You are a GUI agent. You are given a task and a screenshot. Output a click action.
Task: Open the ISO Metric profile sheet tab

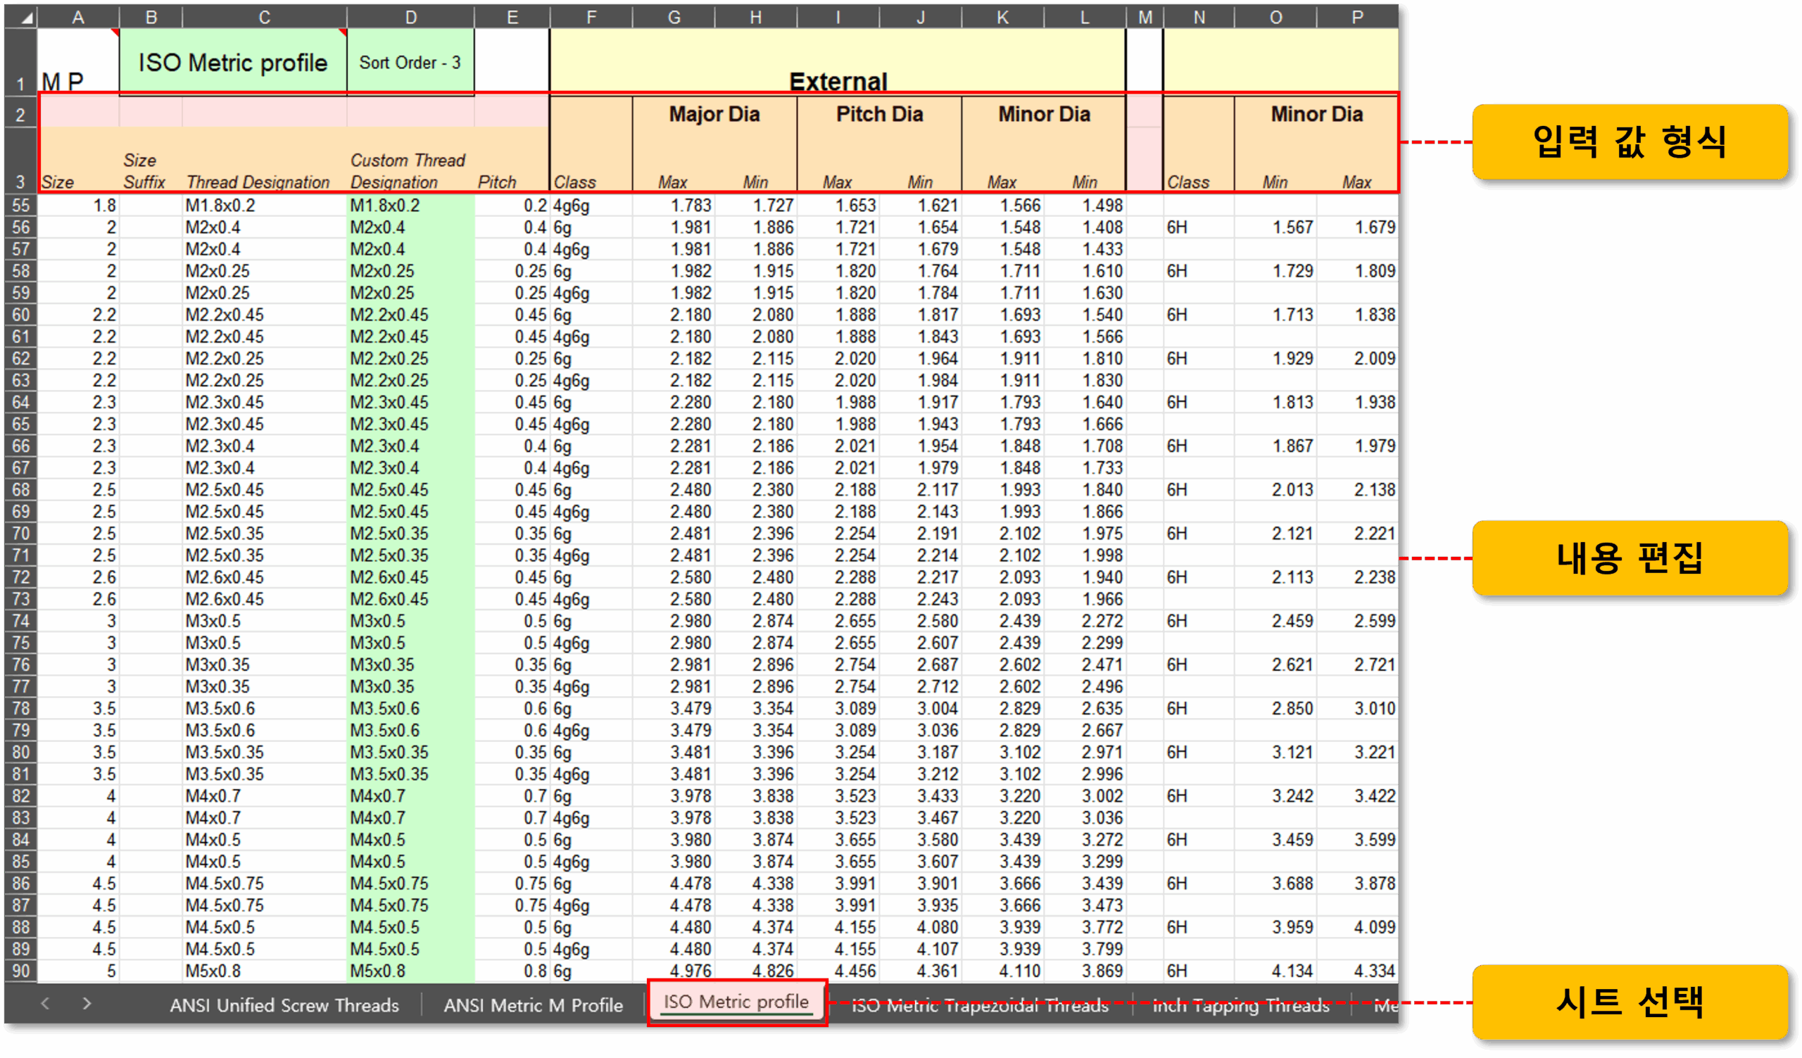[736, 1002]
